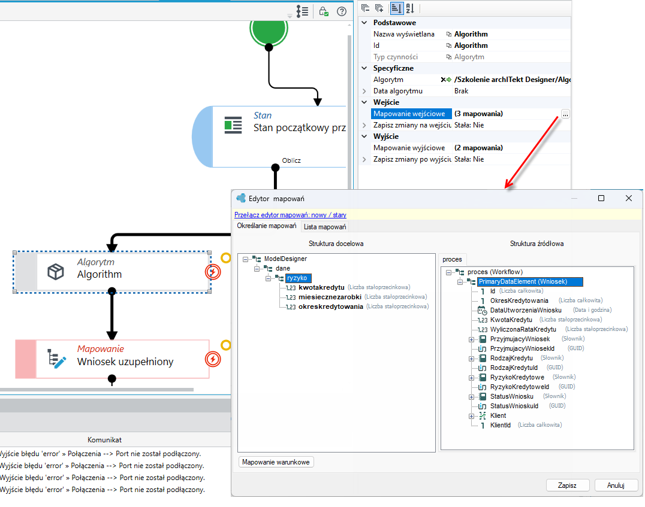Select miesiecznezarobki in target structure
This screenshot has width=645, height=507.
(330, 297)
